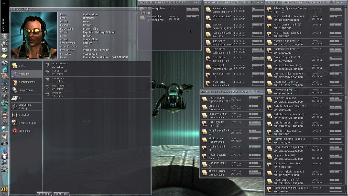Show the Bio tab
Screen dimensions: 348x196
click(x=26, y=98)
